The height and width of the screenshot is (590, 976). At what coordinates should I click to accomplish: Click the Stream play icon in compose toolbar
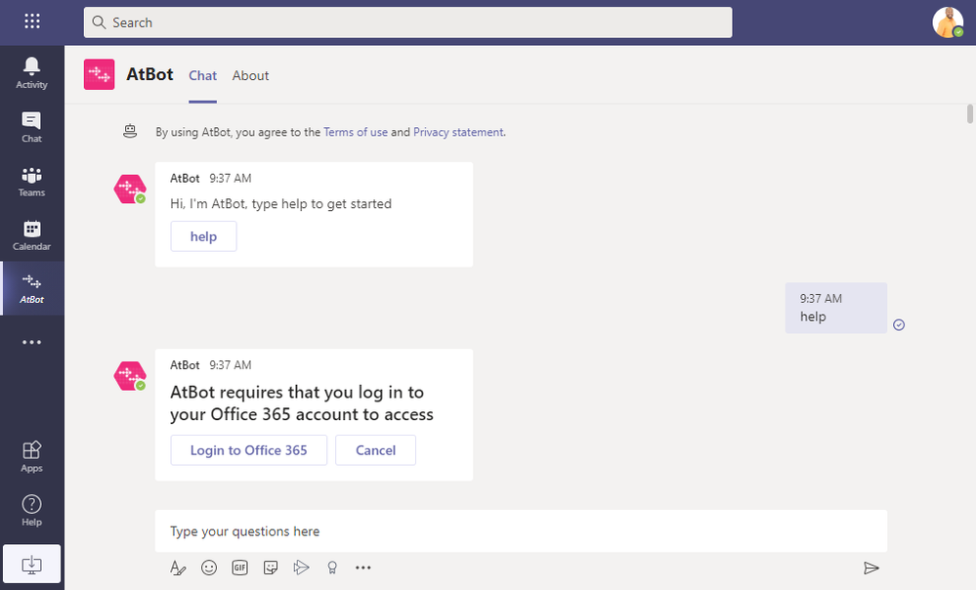coord(301,568)
